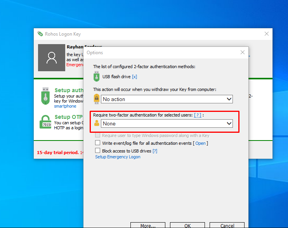Click the Rohos Logon Key title icon
The width and height of the screenshot is (288, 228).
(40, 34)
